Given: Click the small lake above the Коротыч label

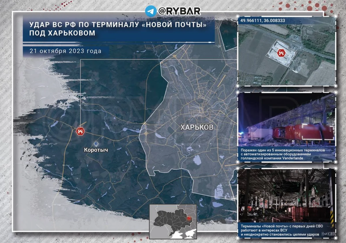Looking at the screenshot, I should tap(96, 143).
